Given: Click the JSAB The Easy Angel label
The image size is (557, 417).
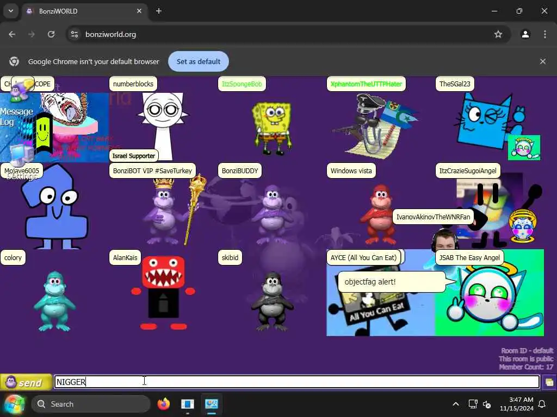Looking at the screenshot, I should click(x=469, y=257).
